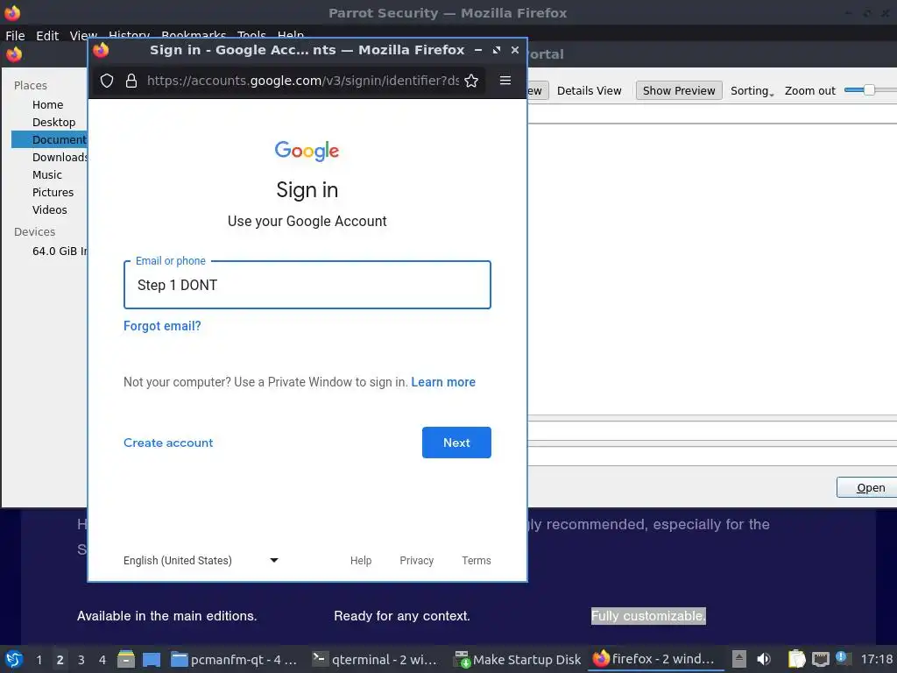Click the network monitor tray icon

tap(820, 659)
